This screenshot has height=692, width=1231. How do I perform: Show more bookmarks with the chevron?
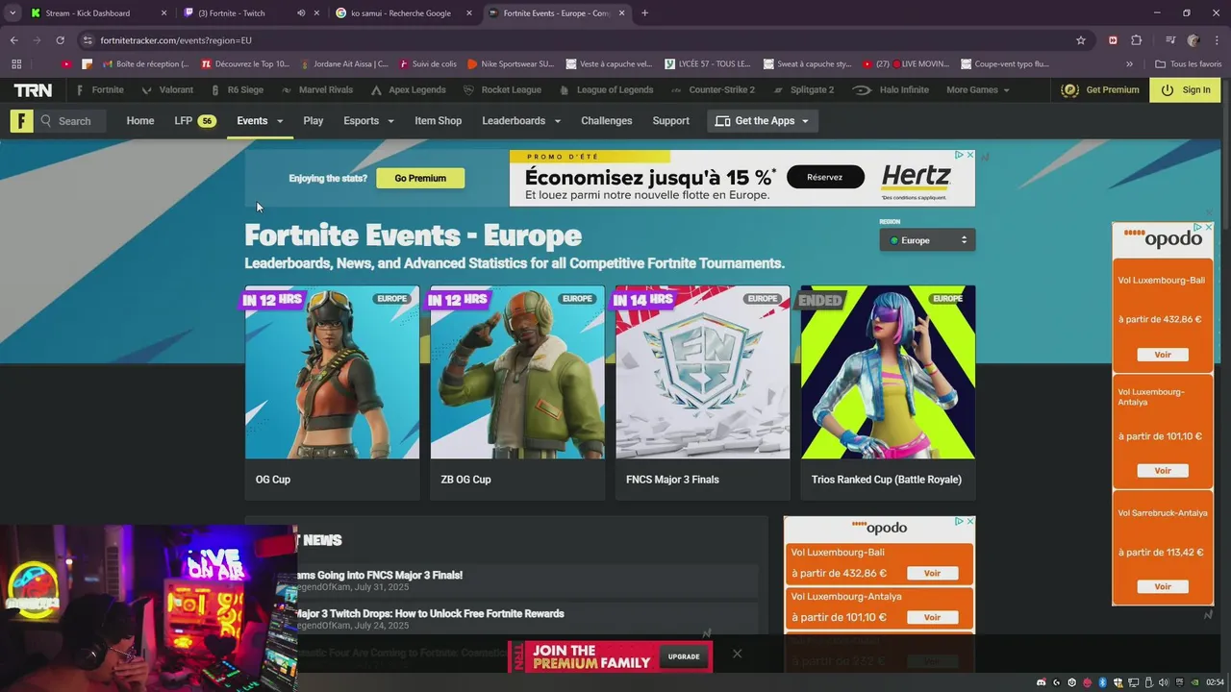tap(1129, 64)
